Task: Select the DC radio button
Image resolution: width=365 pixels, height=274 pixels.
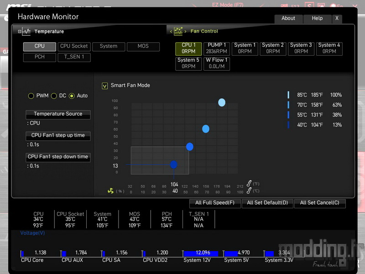Action: coord(54,96)
